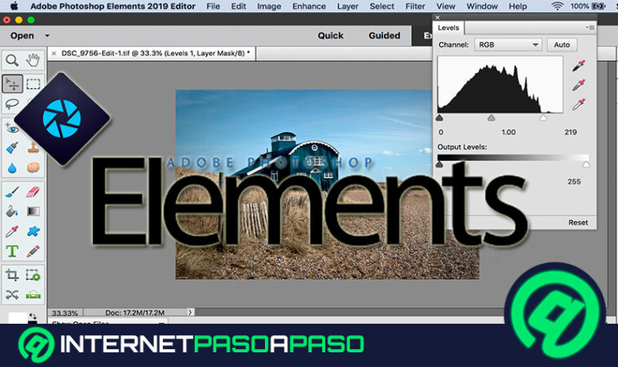The width and height of the screenshot is (618, 367).
Task: Click the highlight input value 219
Action: [x=571, y=132]
